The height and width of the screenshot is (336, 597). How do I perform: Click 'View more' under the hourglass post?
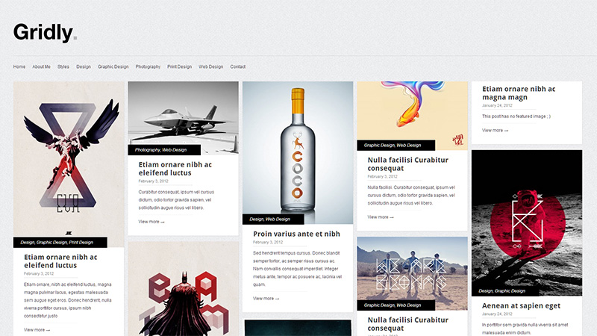(37, 330)
